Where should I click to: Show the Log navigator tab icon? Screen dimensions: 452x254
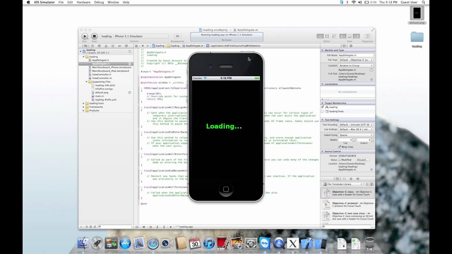point(126,46)
